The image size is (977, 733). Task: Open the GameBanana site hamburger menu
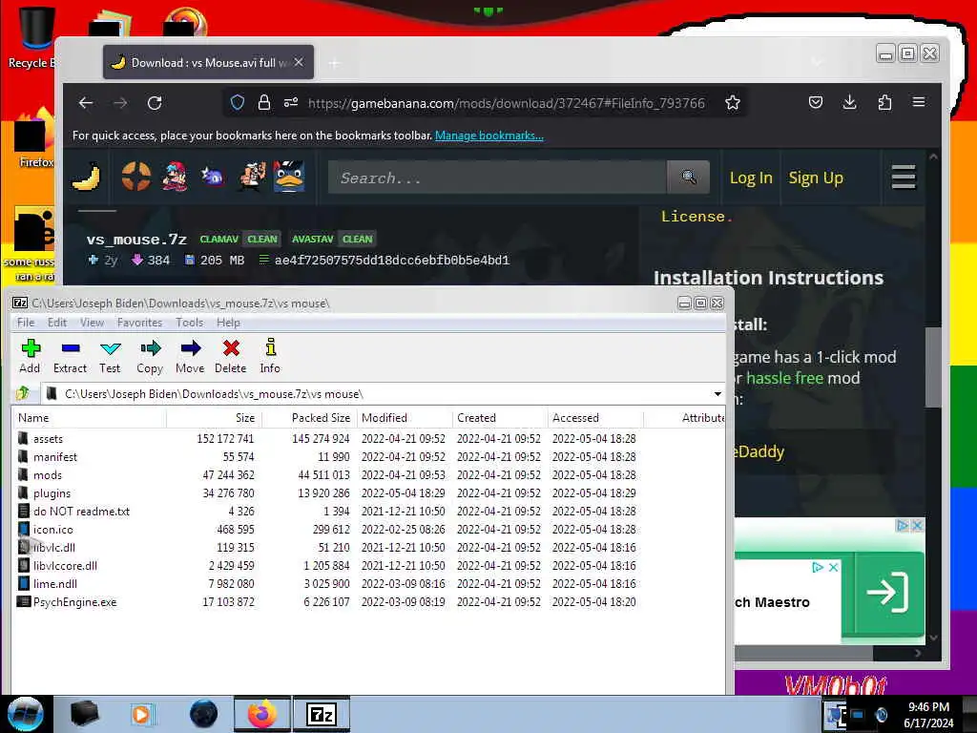click(904, 177)
